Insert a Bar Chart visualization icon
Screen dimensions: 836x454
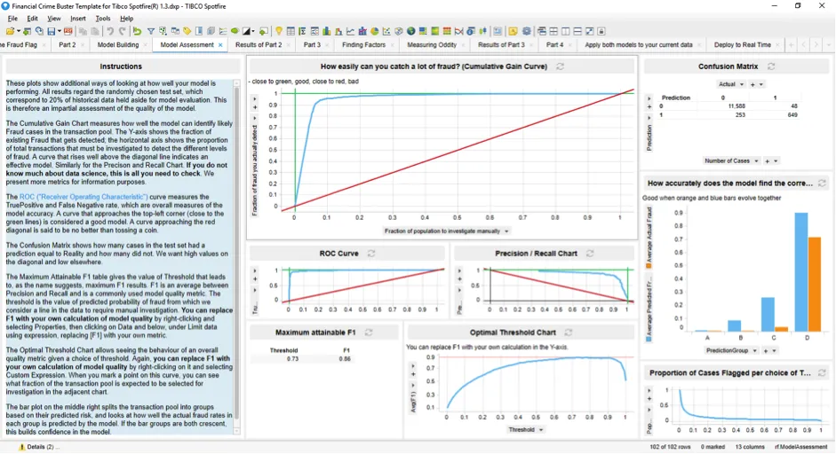pyautogui.click(x=326, y=31)
